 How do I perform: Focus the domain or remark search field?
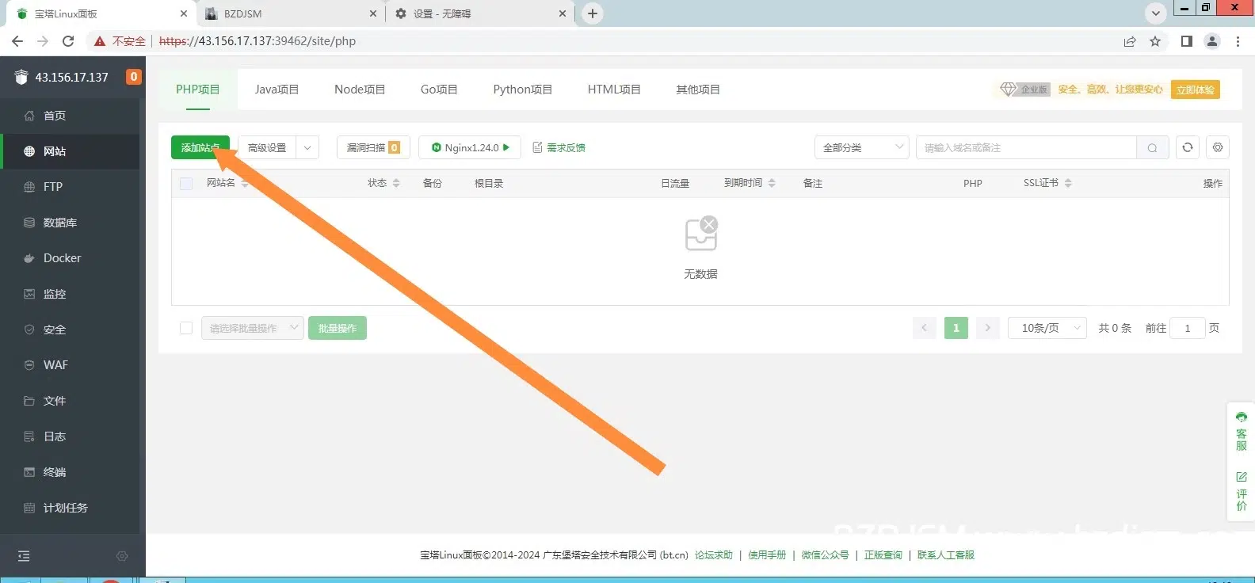pyautogui.click(x=1026, y=148)
